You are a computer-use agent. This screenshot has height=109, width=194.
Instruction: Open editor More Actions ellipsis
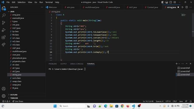tap(191, 7)
